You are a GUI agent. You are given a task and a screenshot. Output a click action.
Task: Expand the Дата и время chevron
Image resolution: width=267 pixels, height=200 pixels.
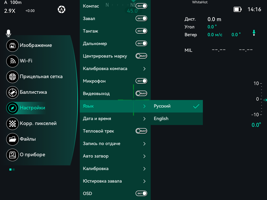tap(144, 119)
